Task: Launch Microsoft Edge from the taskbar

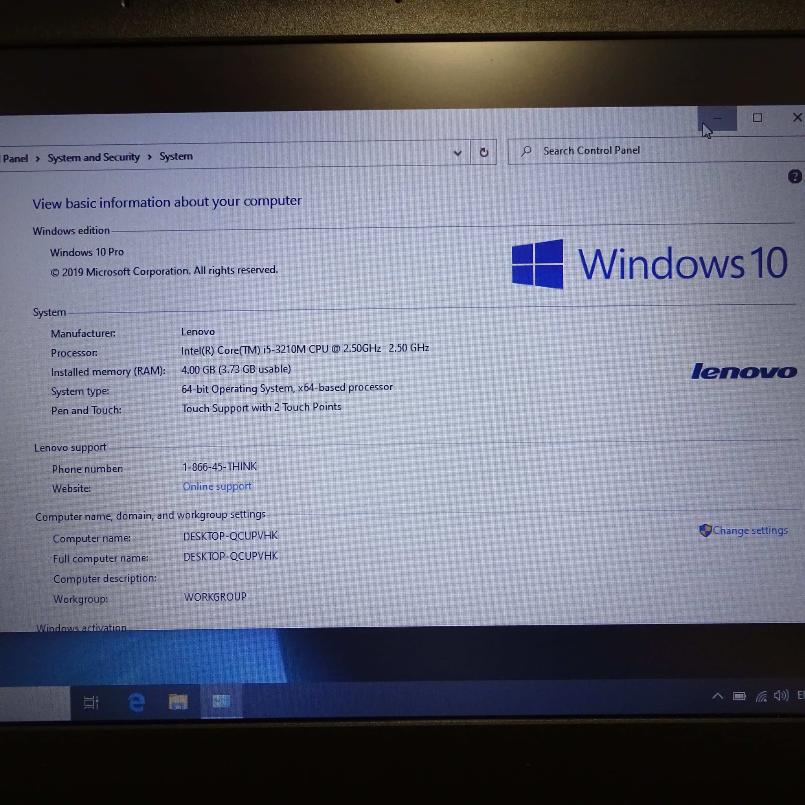Action: 136,702
